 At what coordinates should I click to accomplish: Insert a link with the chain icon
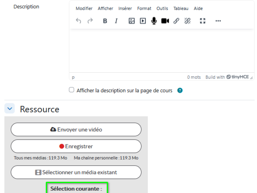[176, 21]
